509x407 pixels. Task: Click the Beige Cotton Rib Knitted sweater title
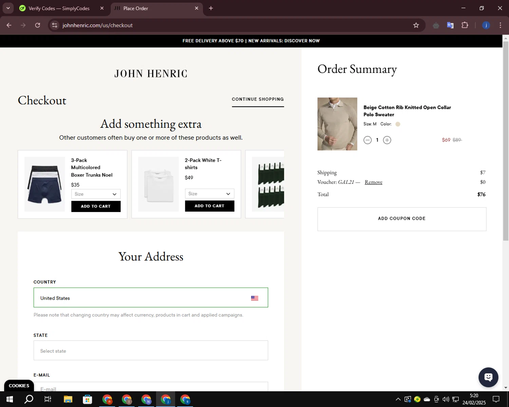407,111
